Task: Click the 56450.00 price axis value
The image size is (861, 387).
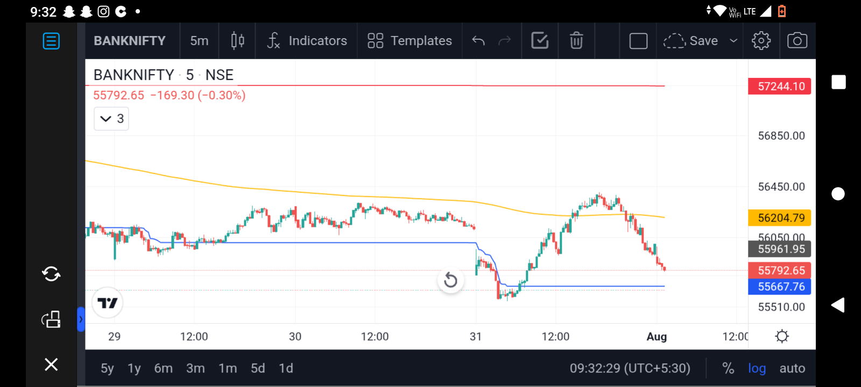Action: point(781,187)
